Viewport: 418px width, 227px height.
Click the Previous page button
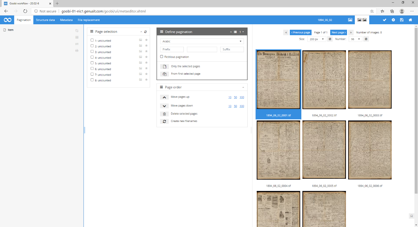(x=301, y=32)
